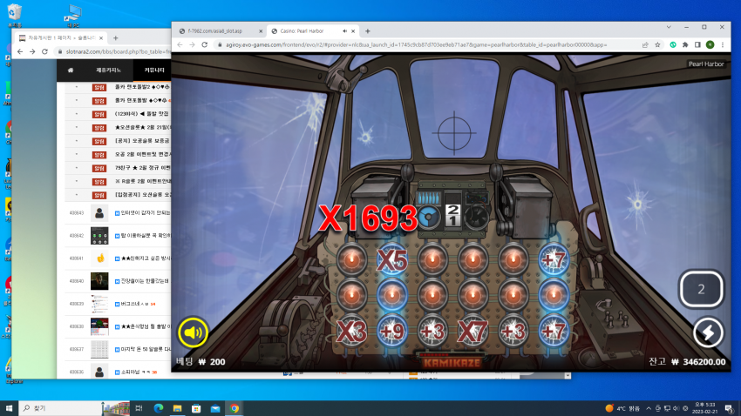
Task: Select the Casino: Pearl Harbor tab
Action: coord(307,31)
